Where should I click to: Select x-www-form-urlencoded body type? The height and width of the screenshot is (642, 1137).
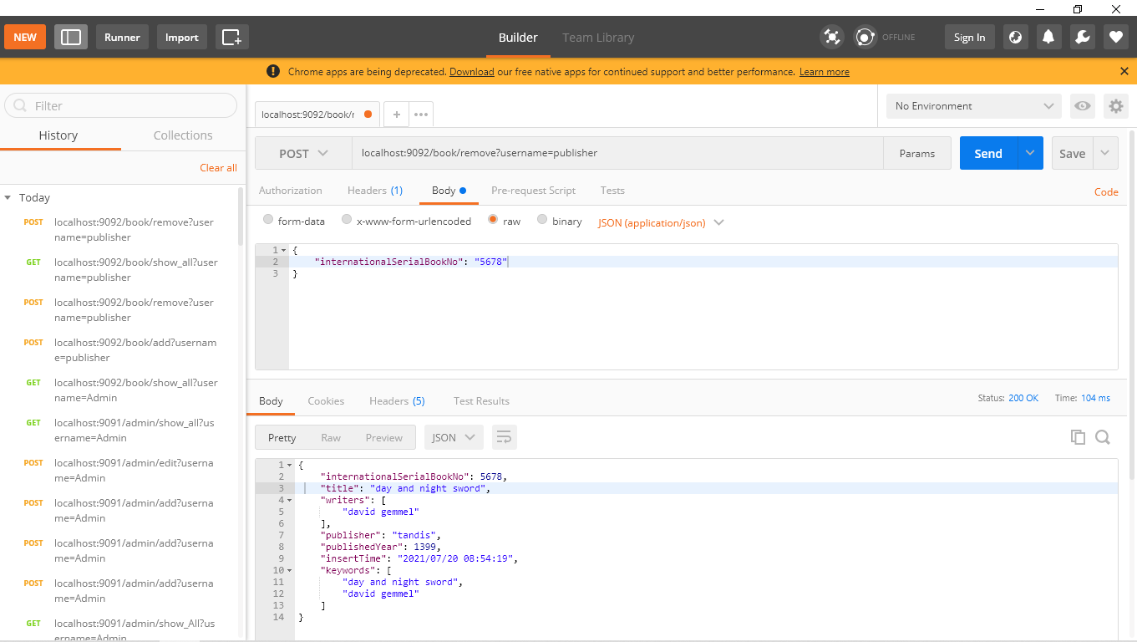pos(347,220)
